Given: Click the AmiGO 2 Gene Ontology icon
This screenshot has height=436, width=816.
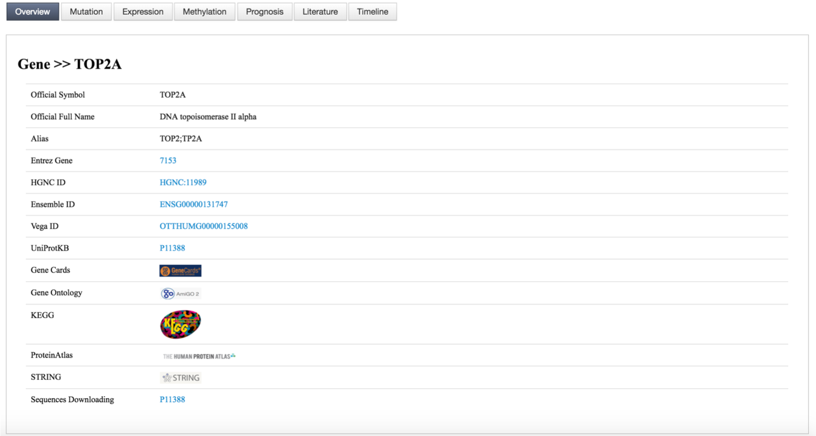Looking at the screenshot, I should coord(180,294).
